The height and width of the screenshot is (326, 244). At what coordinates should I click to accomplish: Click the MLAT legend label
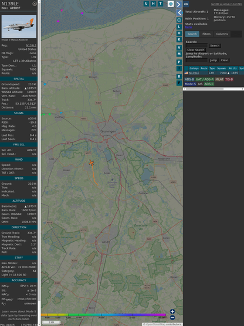pyautogui.click(x=219, y=79)
